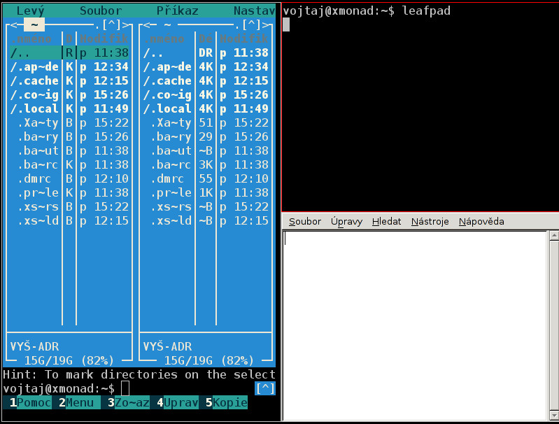Screen dimensions: 559x424
Task: Select /.ap~de directory in the right panel
Action: (x=206, y=66)
